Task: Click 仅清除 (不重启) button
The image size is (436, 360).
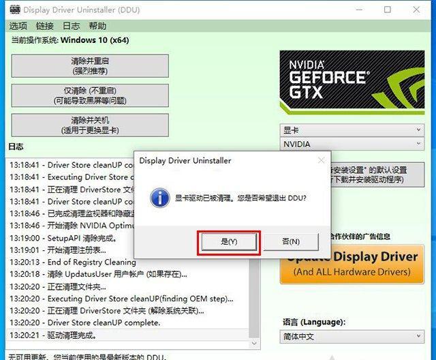Action: pyautogui.click(x=90, y=95)
